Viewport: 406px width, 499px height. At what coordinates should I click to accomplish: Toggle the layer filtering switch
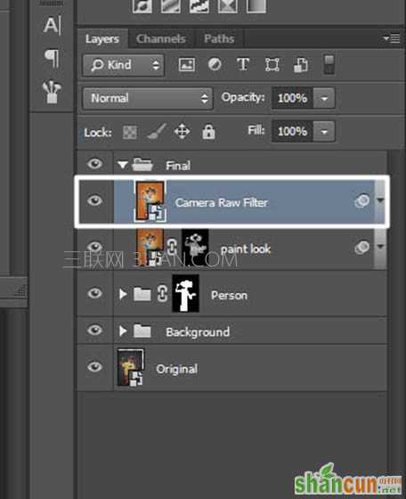(329, 64)
